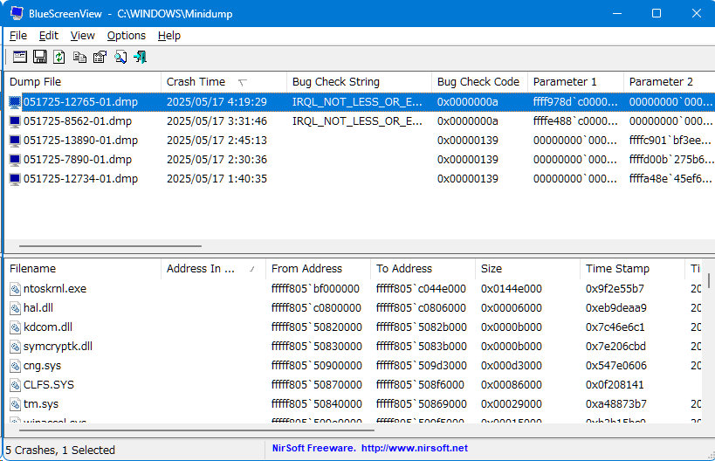Viewport: 715px width, 461px height.
Task: Sort by the Time Stamp column header
Action: tap(632, 269)
